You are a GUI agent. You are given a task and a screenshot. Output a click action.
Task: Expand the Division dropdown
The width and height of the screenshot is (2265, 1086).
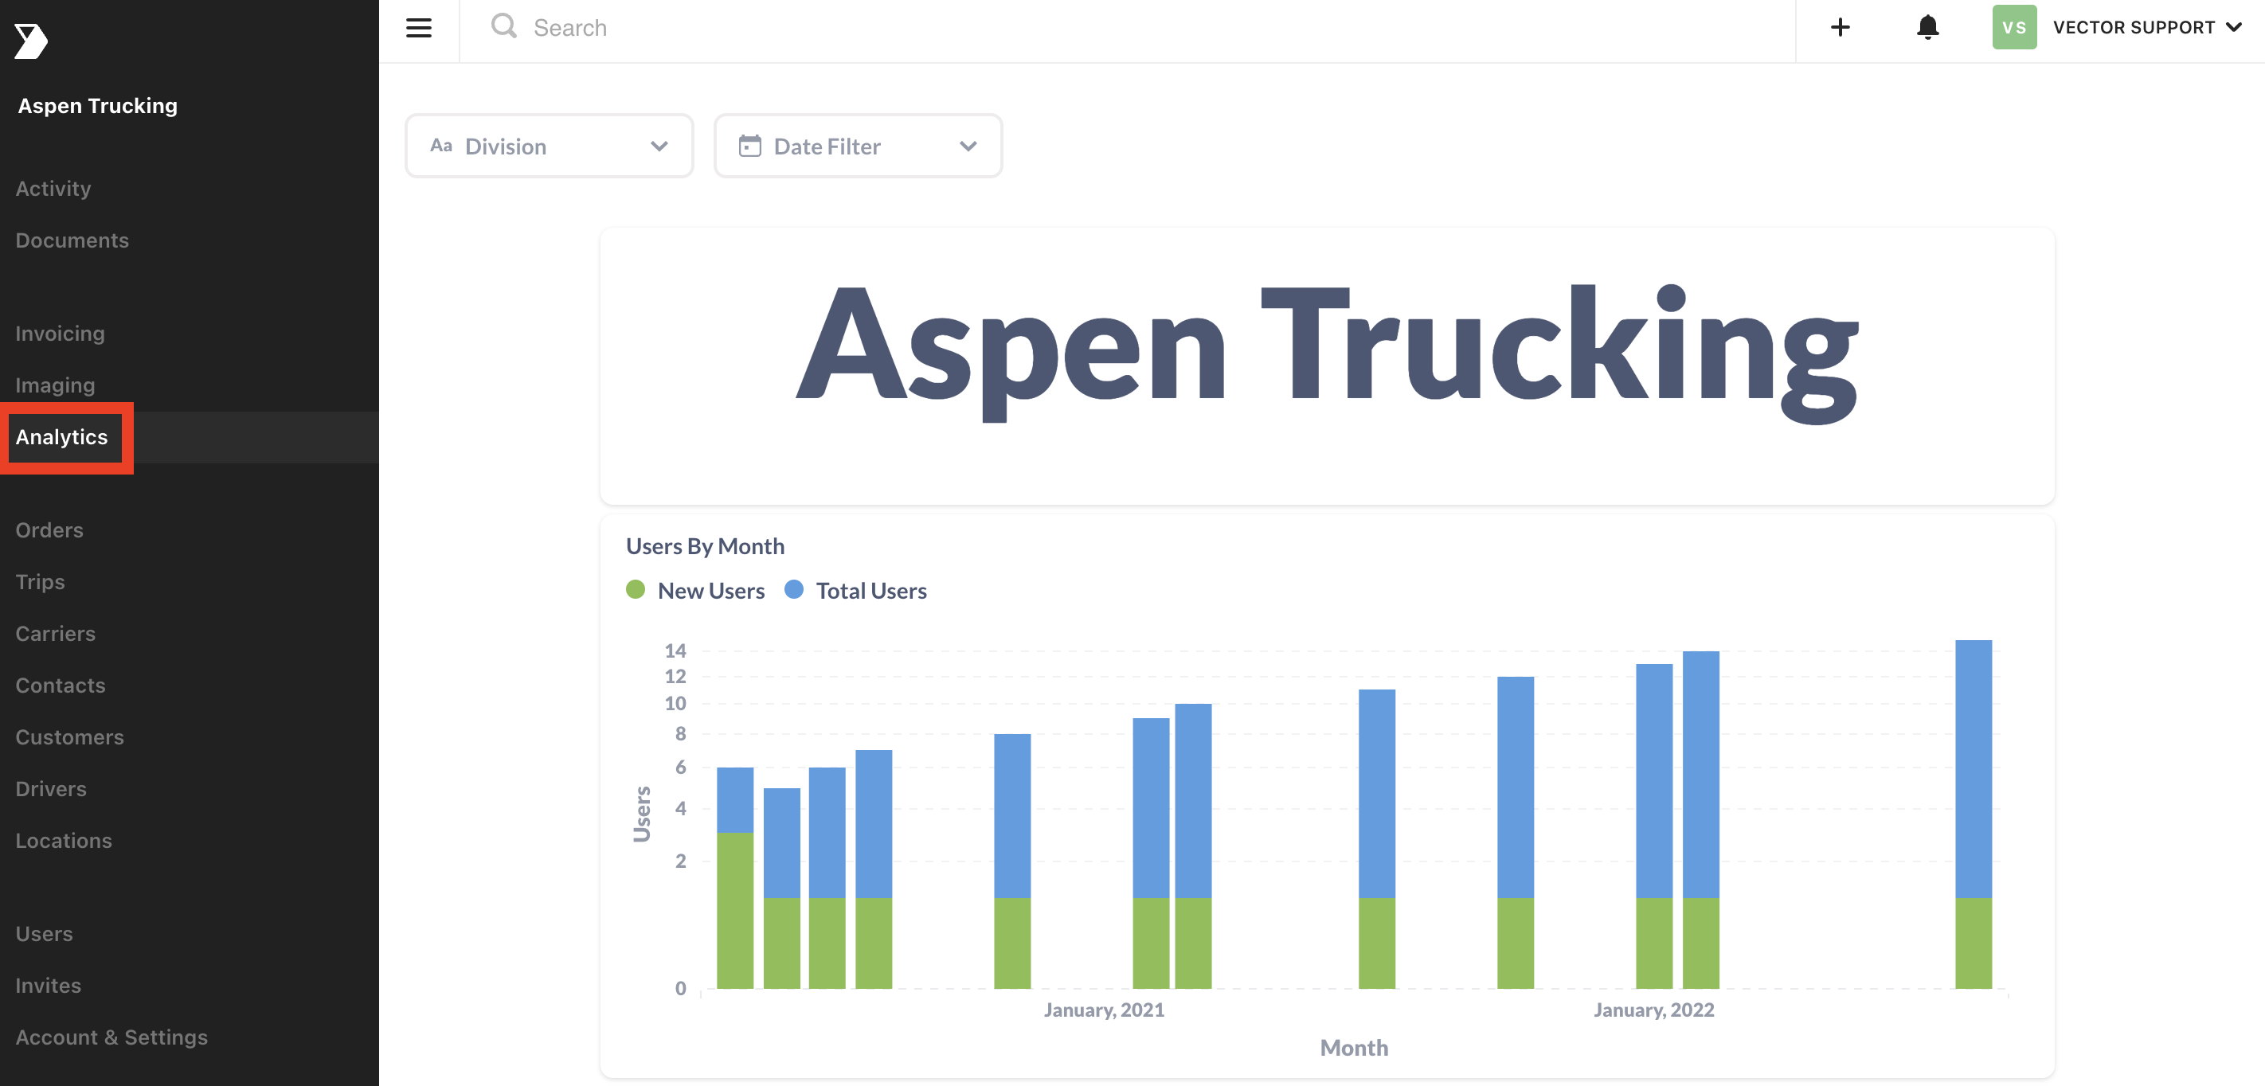pos(660,146)
